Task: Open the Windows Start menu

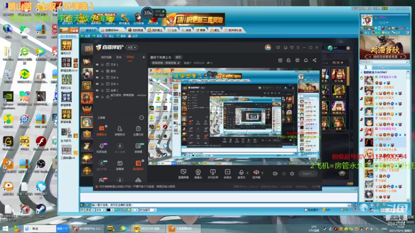Action: tap(5, 228)
